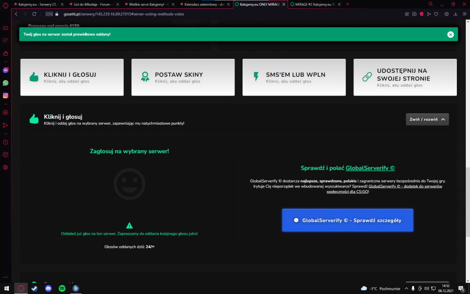Open GX Cleaner broom icon in sidebar
Screen dimensions: 470x294
(x=5, y=53)
